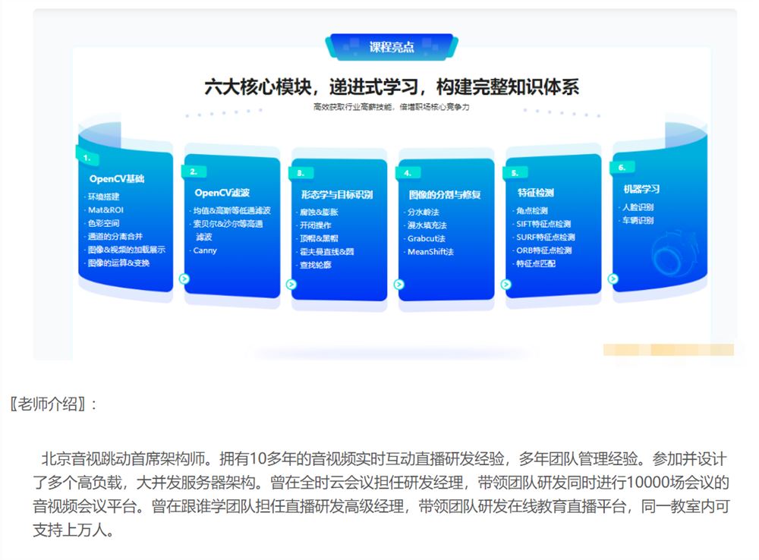Click the Canny list item
The width and height of the screenshot is (759, 560).
point(205,250)
